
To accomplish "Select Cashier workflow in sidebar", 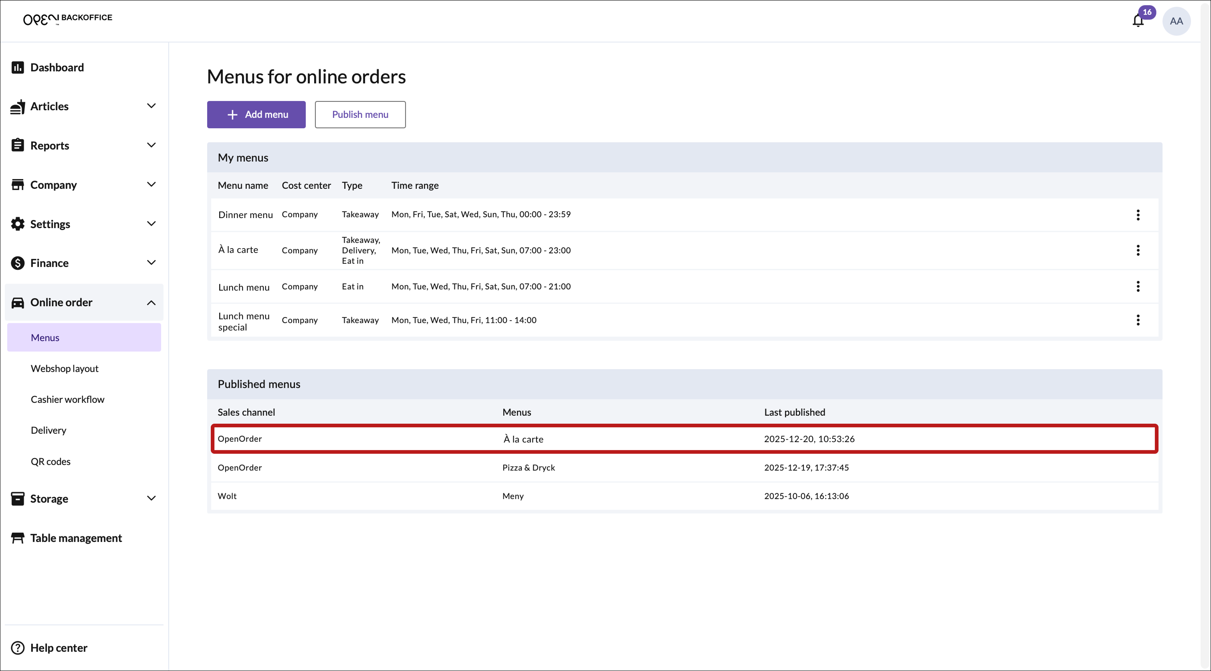I will tap(67, 400).
